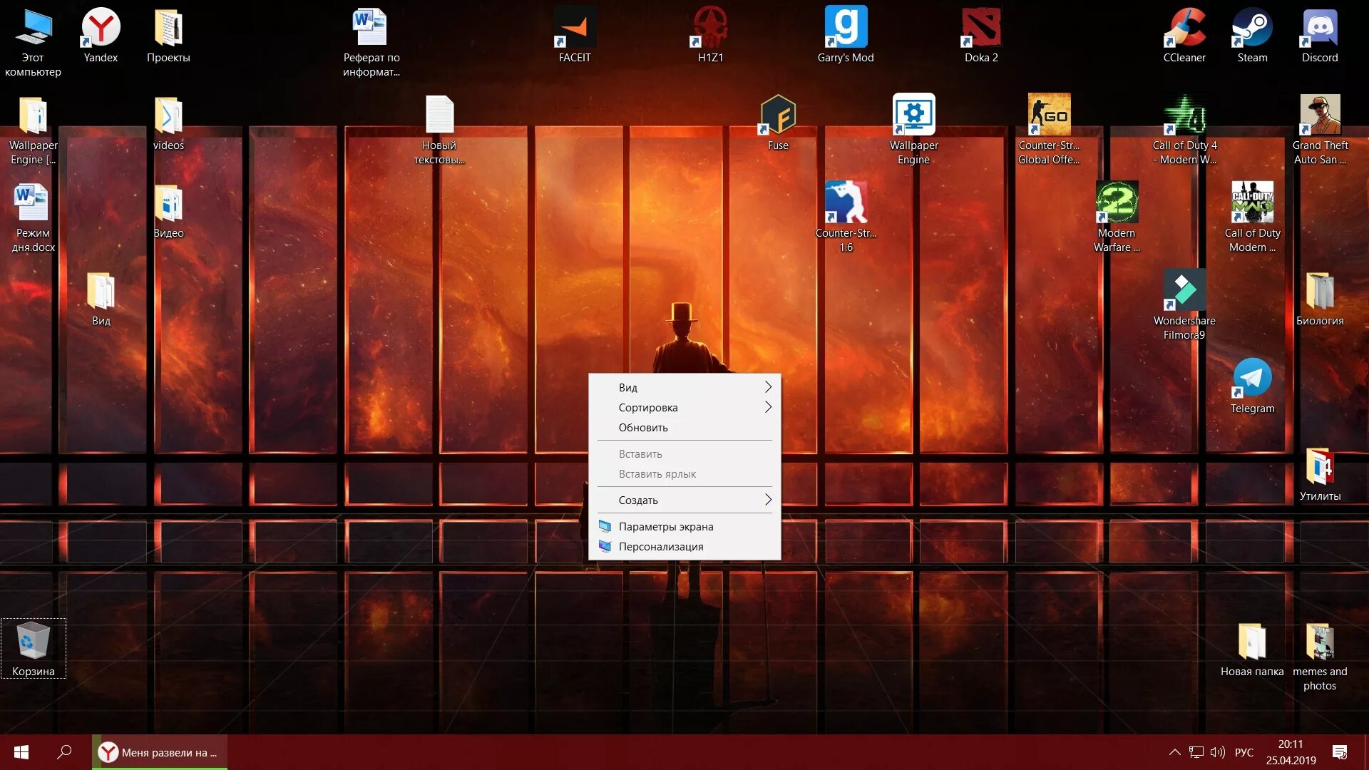Click the Show desktop strip at the taskbar edge
The width and height of the screenshot is (1369, 770).
1366,752
